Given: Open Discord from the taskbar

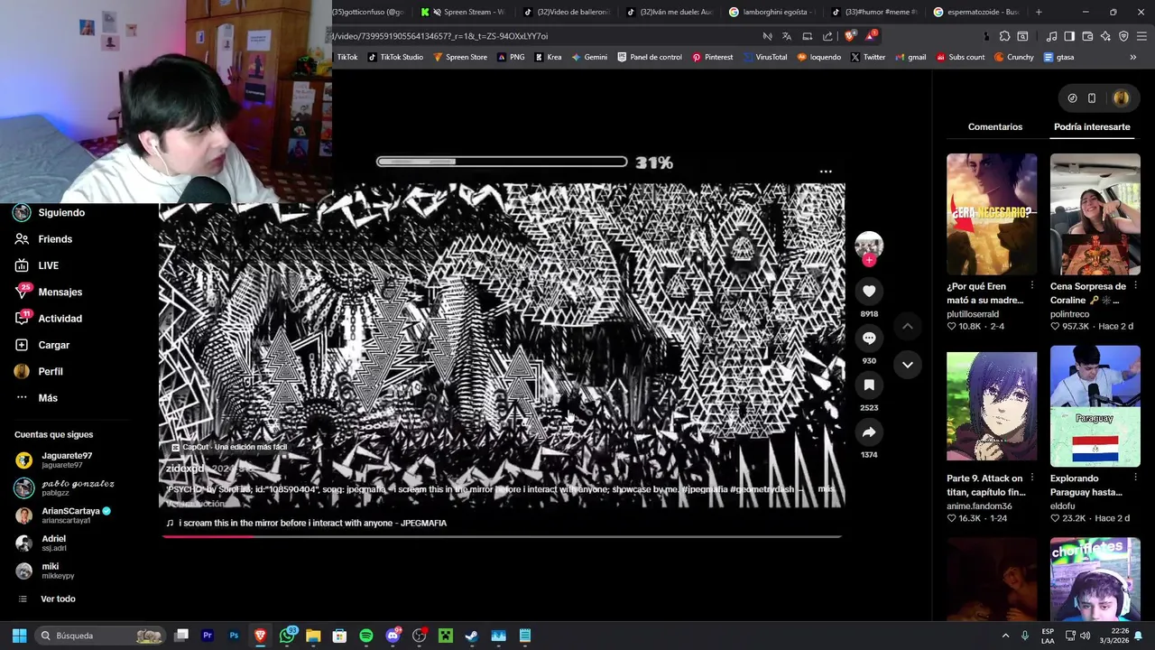Looking at the screenshot, I should click(393, 636).
